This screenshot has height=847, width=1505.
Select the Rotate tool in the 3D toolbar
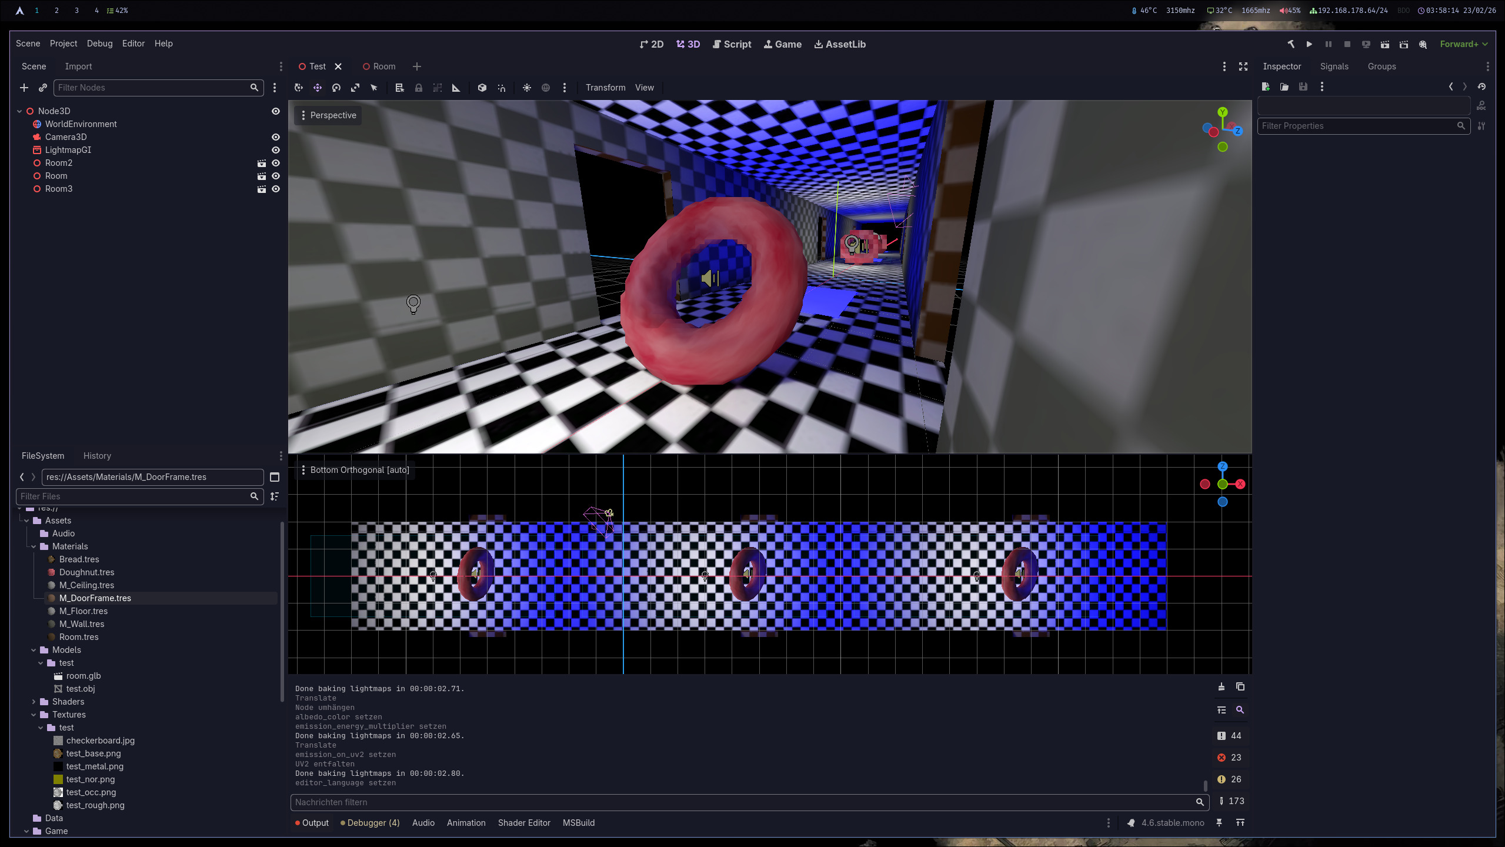(x=336, y=87)
